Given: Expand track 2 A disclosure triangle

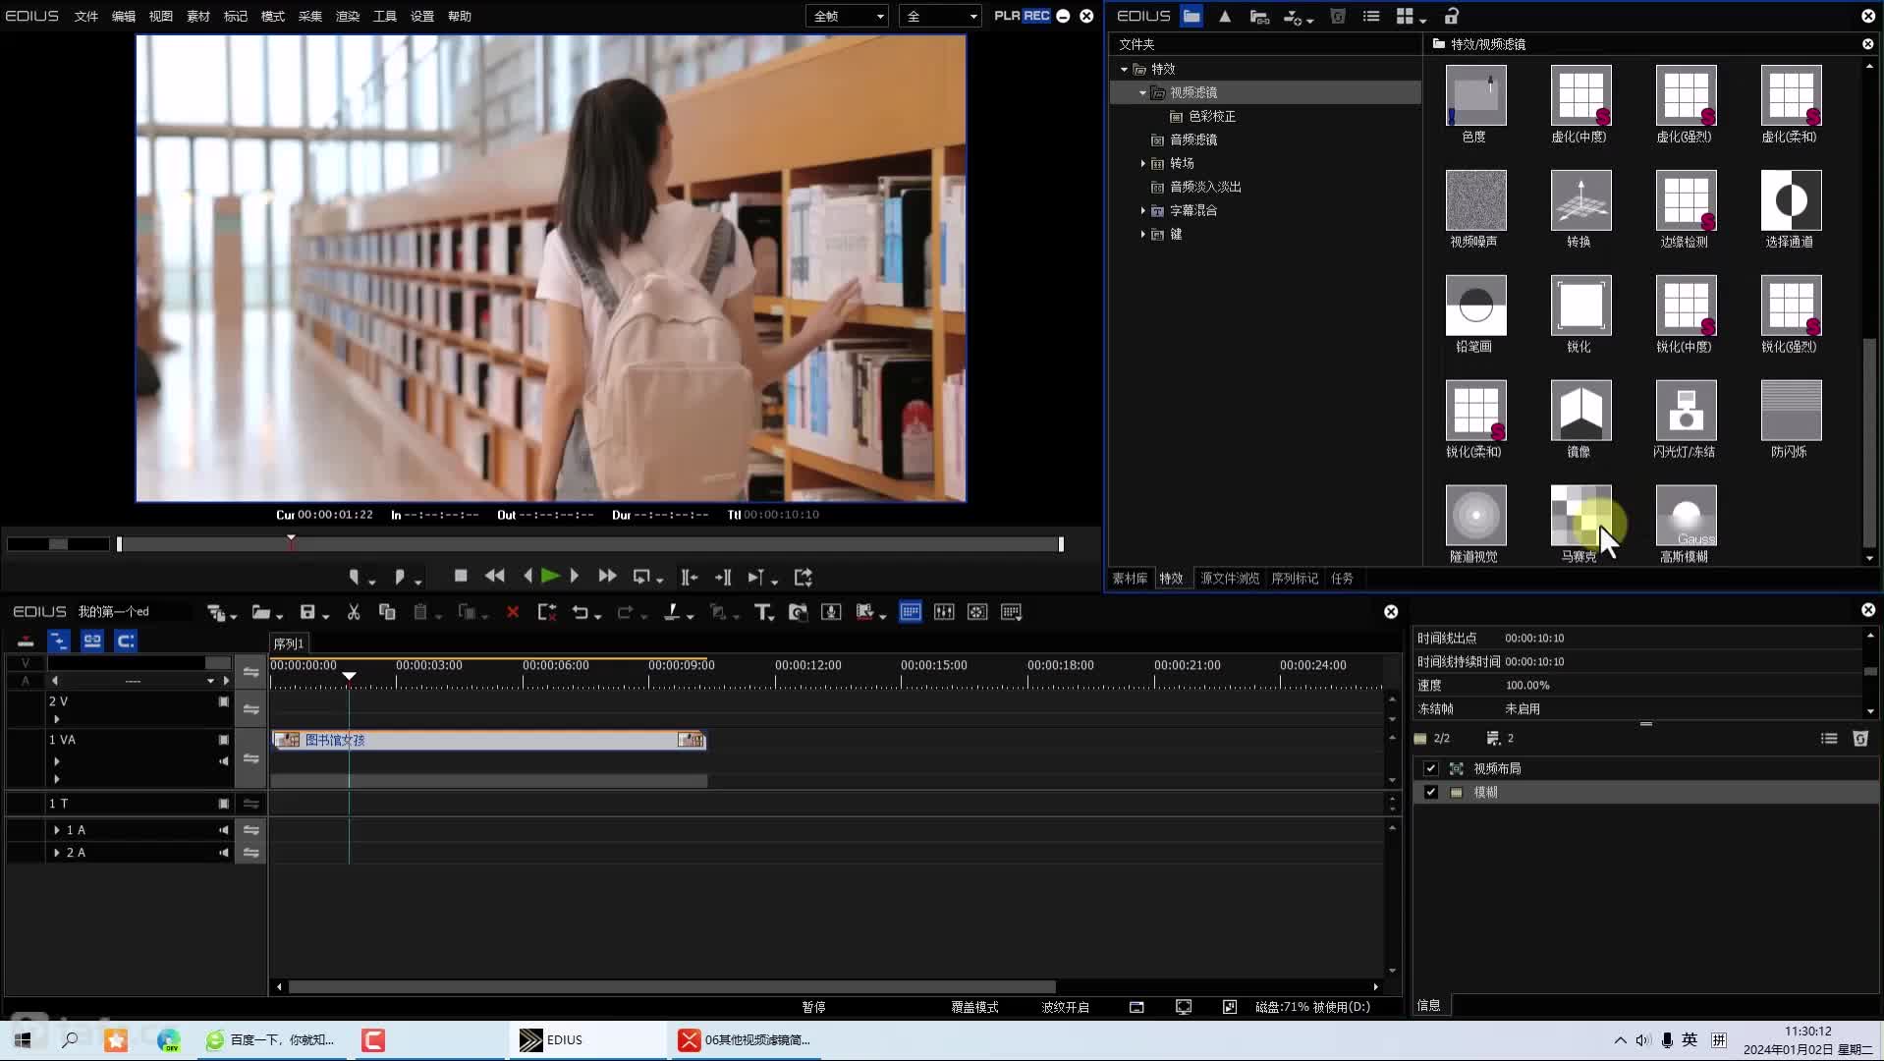Looking at the screenshot, I should point(56,853).
